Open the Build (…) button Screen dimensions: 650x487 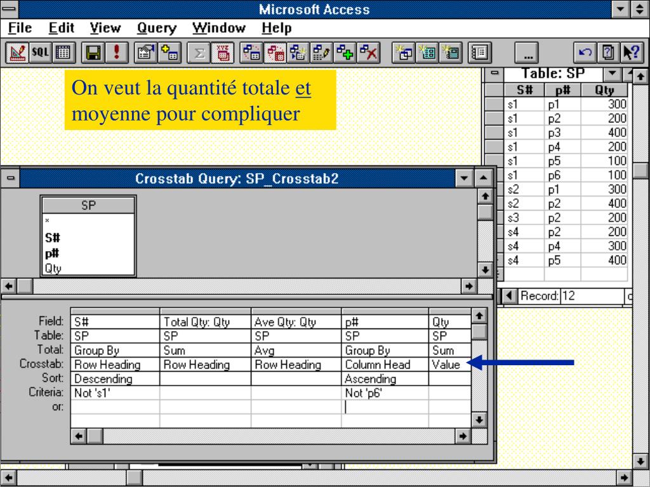[x=527, y=53]
